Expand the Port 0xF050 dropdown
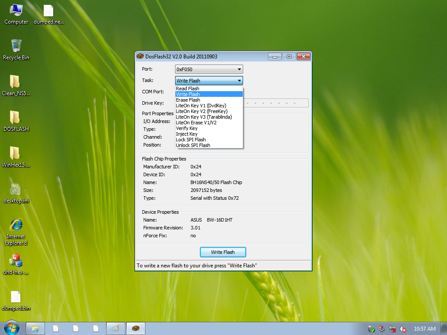The image size is (447, 335). (x=239, y=69)
